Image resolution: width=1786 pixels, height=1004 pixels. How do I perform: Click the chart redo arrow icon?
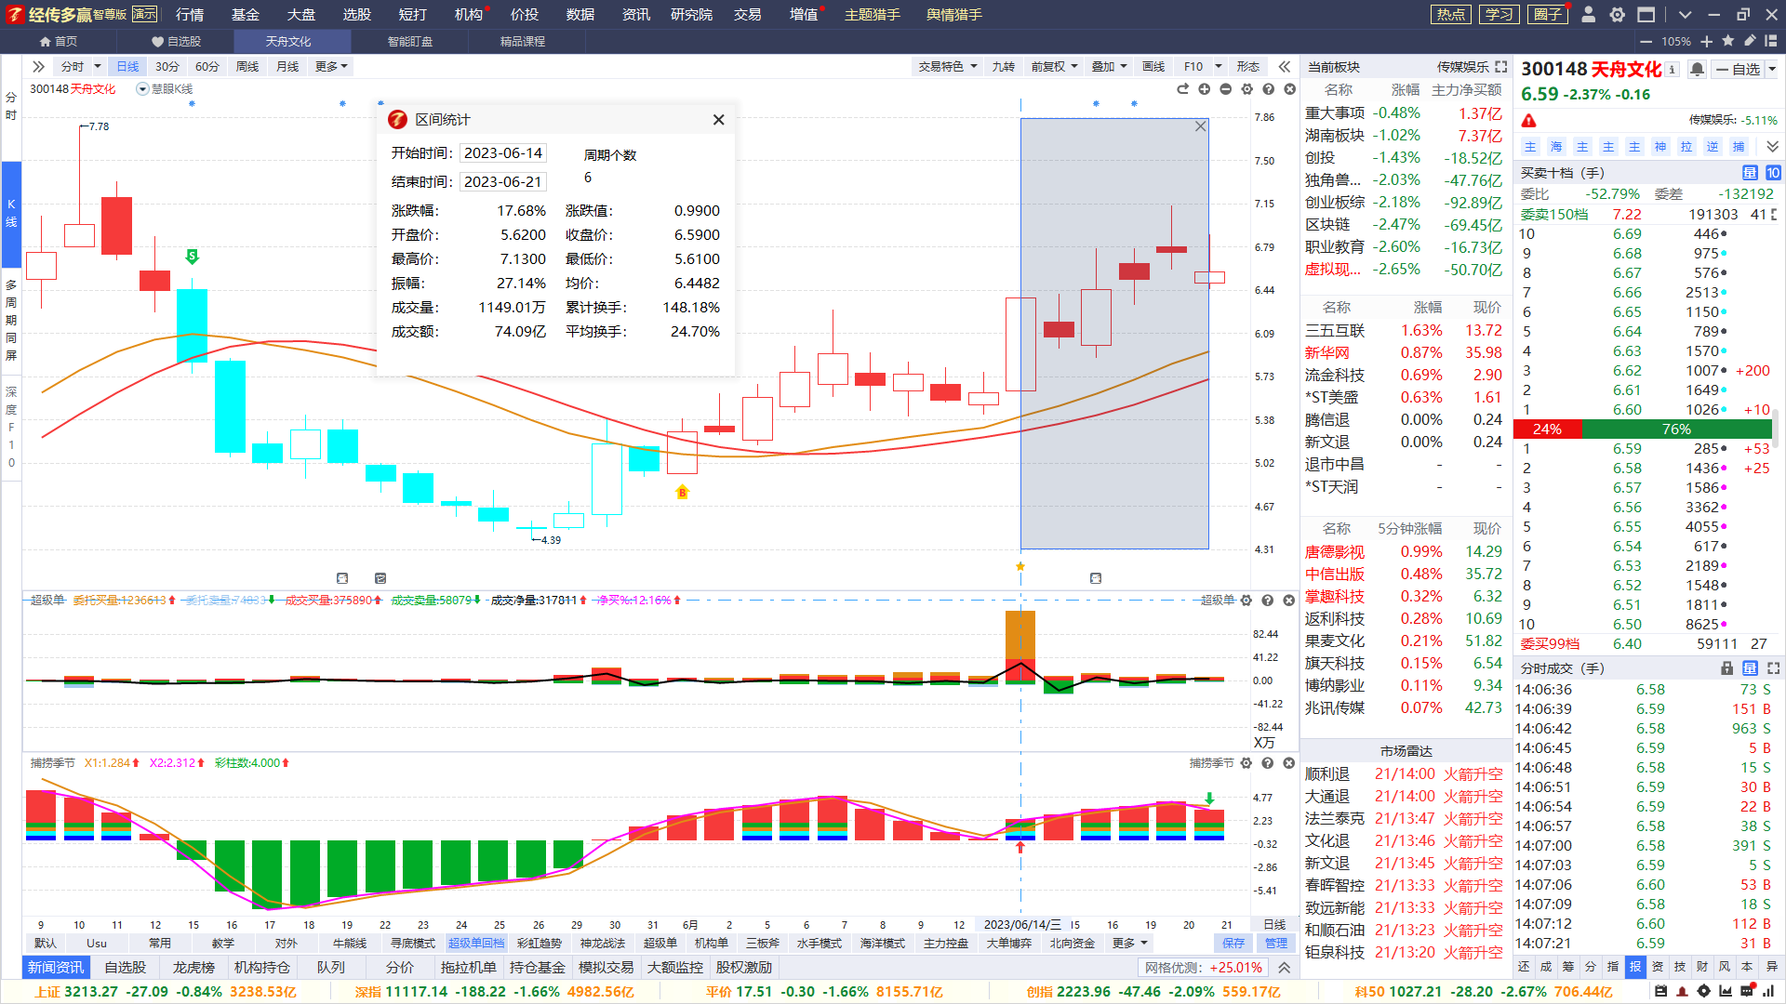coord(1183,89)
